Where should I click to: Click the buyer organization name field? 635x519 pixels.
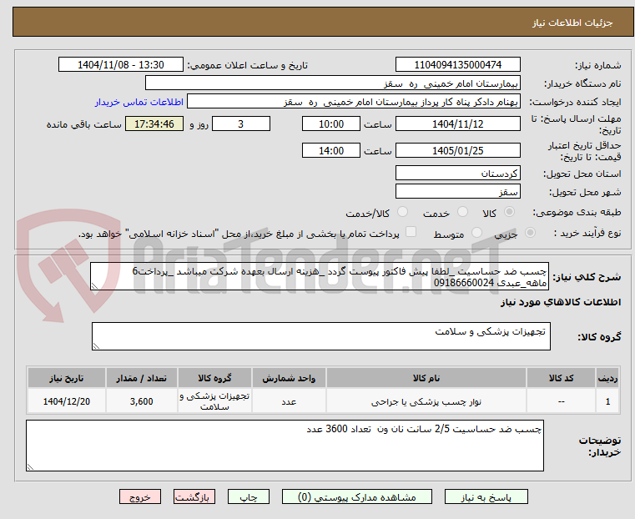point(332,83)
